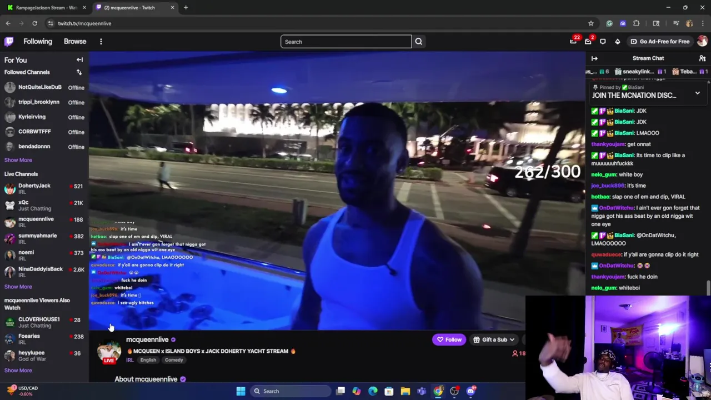
Task: Open File Explorer from the taskbar
Action: [405, 391]
